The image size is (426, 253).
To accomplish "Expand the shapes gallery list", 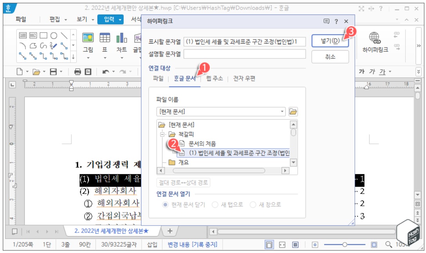I will click(x=73, y=57).
